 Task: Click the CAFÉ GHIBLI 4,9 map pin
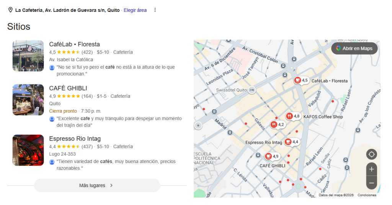coord(272,157)
